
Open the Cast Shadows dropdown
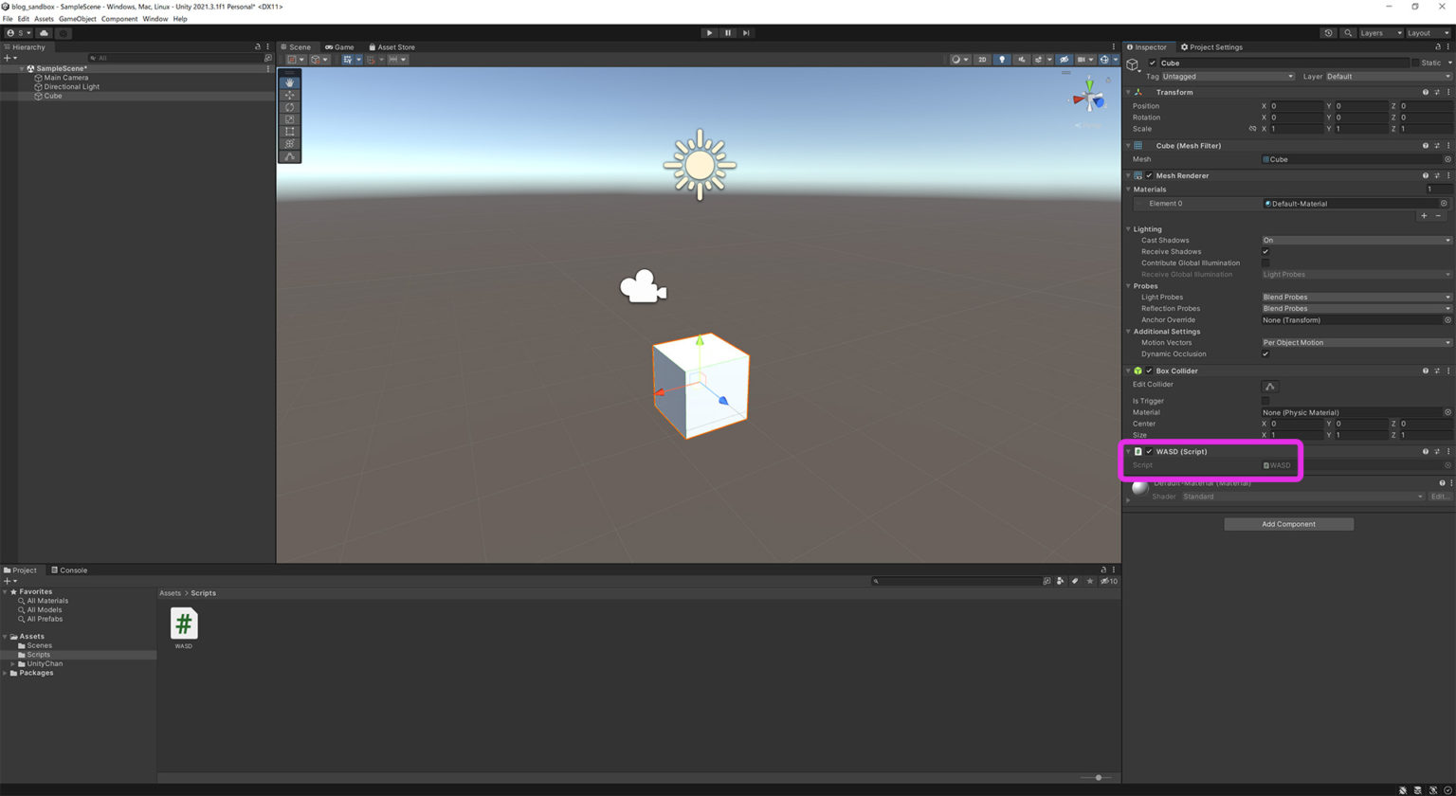pos(1355,240)
